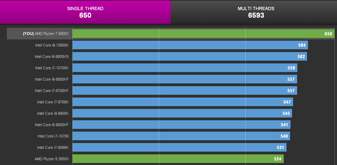The image size is (337, 165).
Task: Click the blue bar showing 582
Action: (x=190, y=56)
